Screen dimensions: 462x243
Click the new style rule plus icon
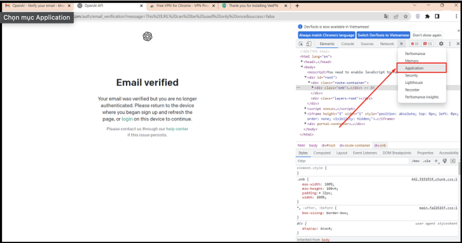[x=436, y=161]
